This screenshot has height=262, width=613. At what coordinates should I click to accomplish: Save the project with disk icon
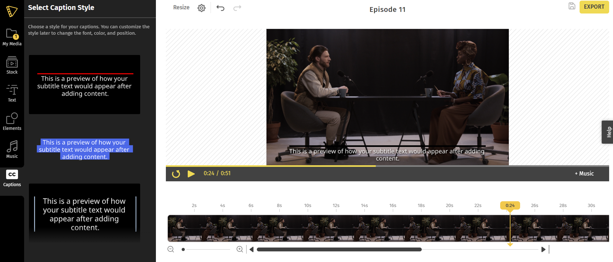tap(572, 6)
